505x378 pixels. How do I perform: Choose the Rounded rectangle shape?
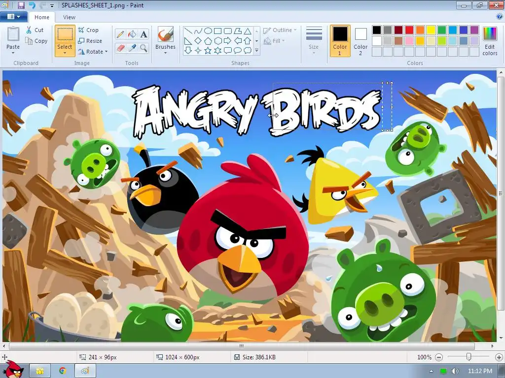coord(228,31)
